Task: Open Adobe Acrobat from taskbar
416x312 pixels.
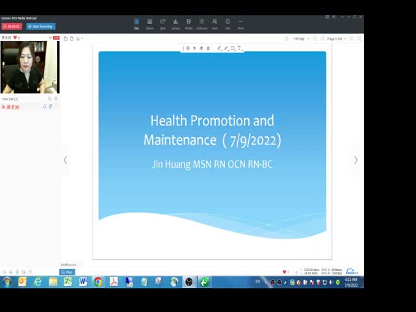Action: (113, 281)
